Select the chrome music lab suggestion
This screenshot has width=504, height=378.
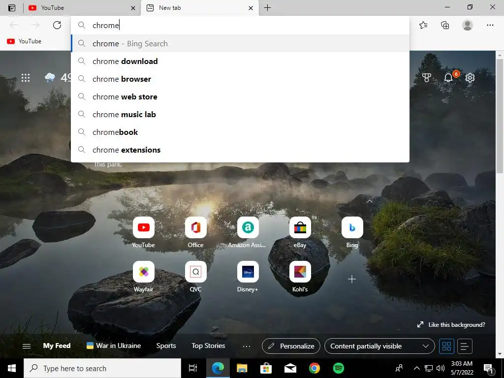[240, 114]
